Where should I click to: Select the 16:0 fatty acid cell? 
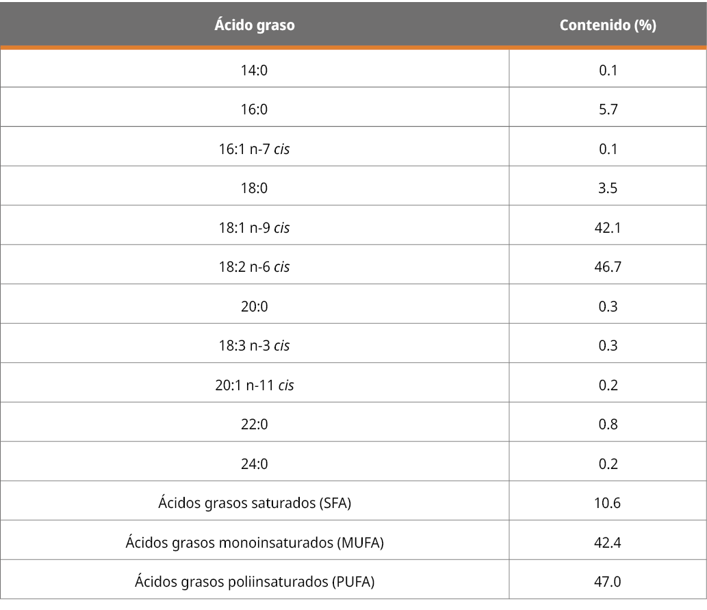click(x=254, y=110)
